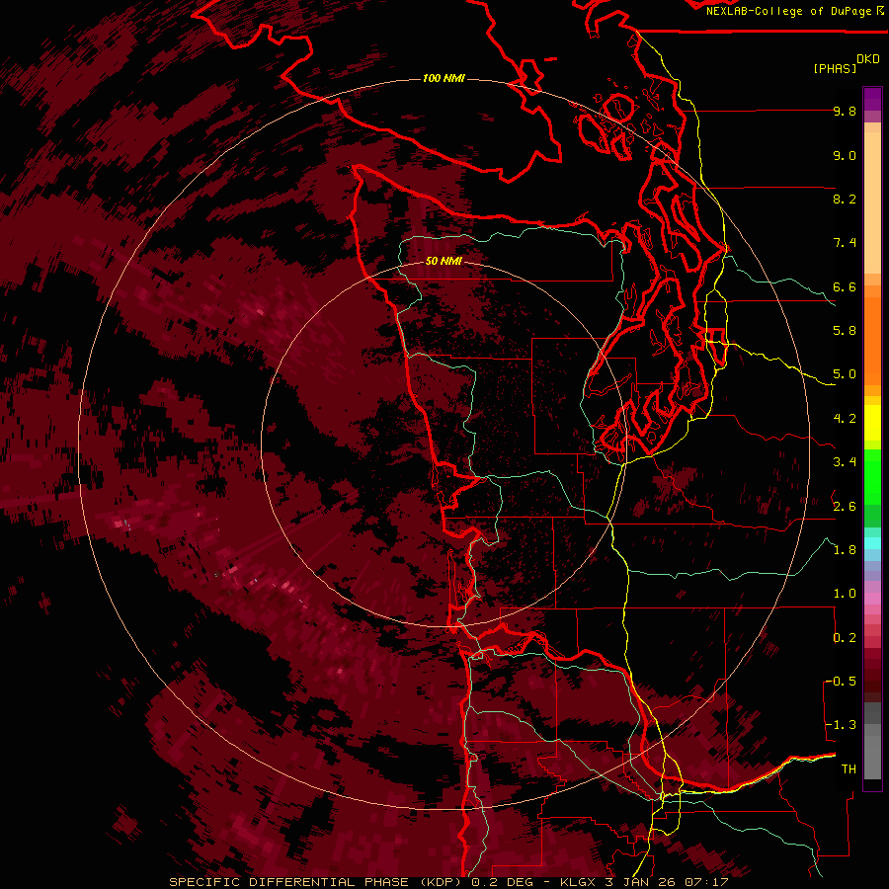Click the 3.4 legend value
This screenshot has width=889, height=889.
(x=845, y=462)
